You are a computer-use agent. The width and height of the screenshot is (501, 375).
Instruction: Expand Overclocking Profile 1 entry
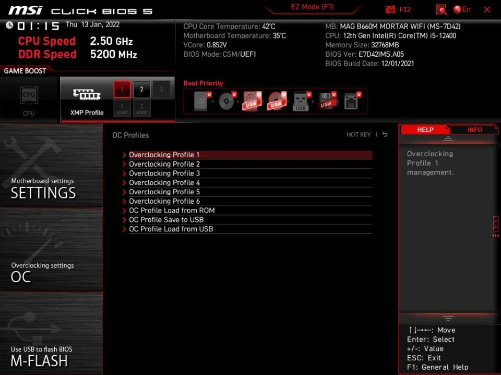coord(164,155)
